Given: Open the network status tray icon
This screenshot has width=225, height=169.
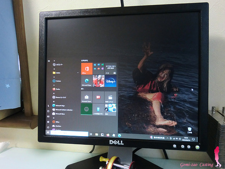Looking at the screenshot, I should [x=174, y=138].
